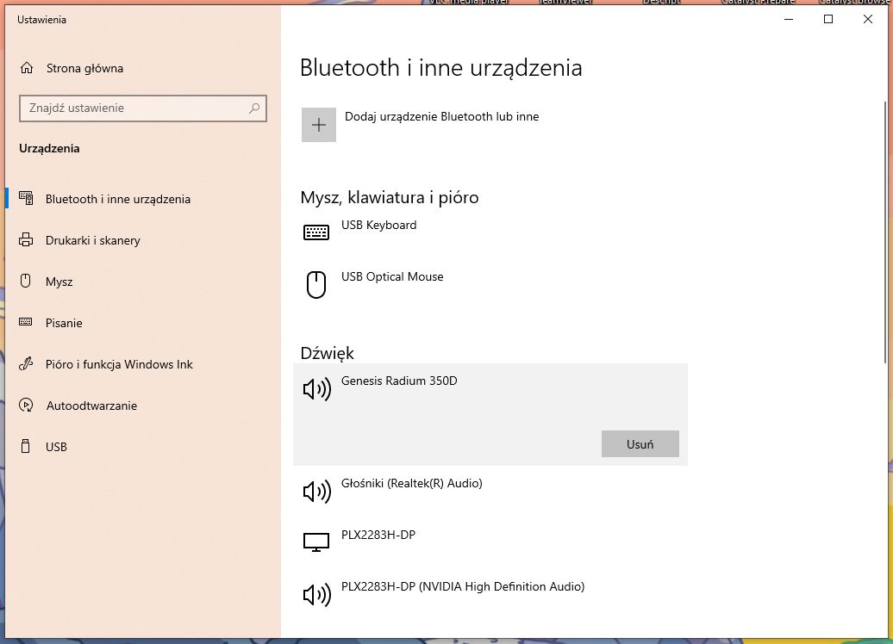Click the monitor icon of PLX2283H-DP
This screenshot has height=644, width=893.
pos(316,542)
